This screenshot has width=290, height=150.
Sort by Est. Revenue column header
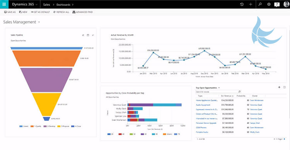coord(227,96)
